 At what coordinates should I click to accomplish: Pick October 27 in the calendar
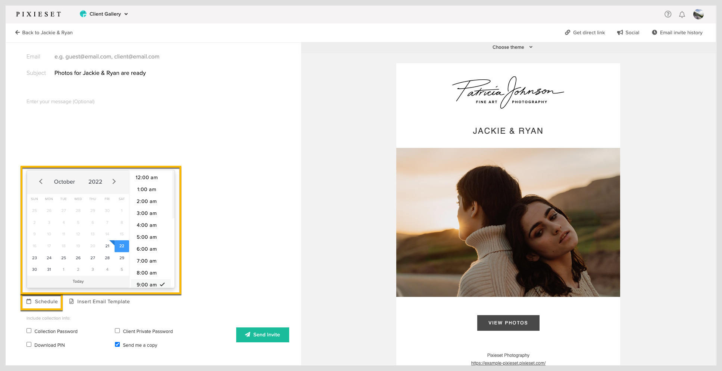coord(93,258)
